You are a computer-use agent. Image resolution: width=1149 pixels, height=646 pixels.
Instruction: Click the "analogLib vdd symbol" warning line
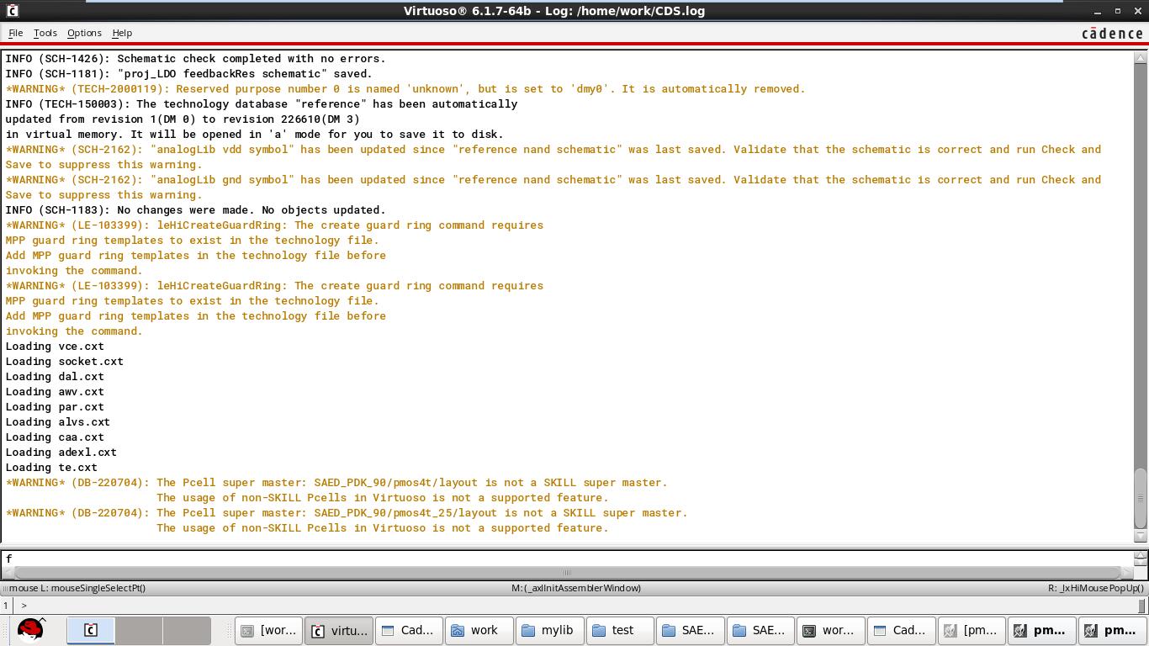point(553,157)
